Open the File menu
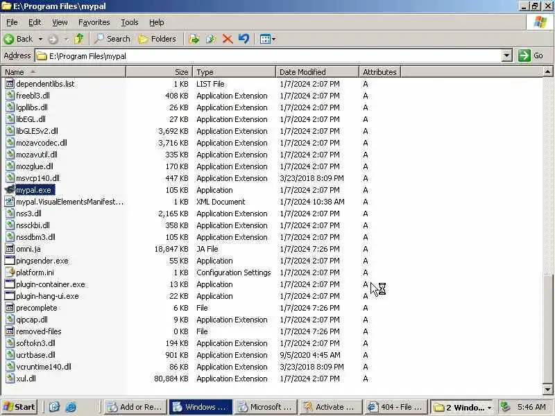The image size is (555, 416). [12, 22]
